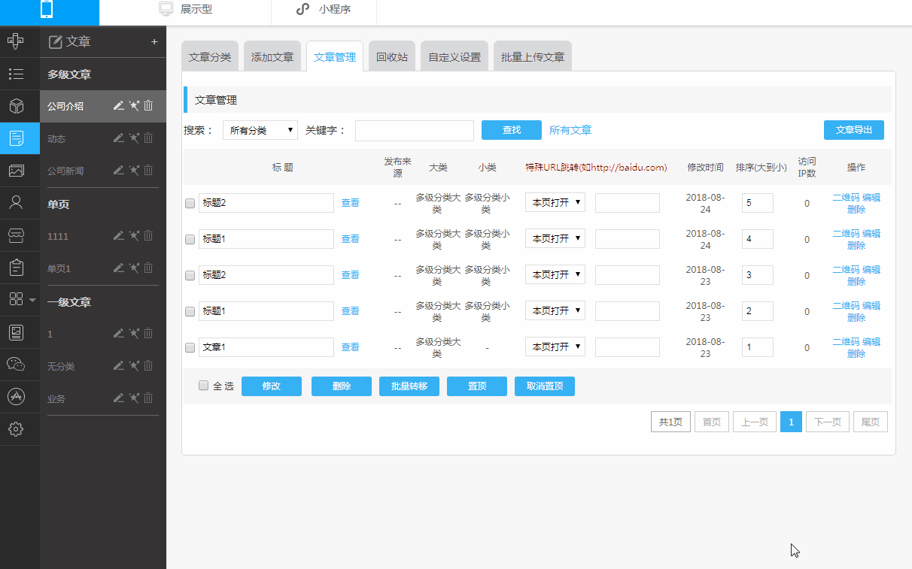Open the 3D cube product icon
Screen dimensions: 912x569
click(16, 106)
